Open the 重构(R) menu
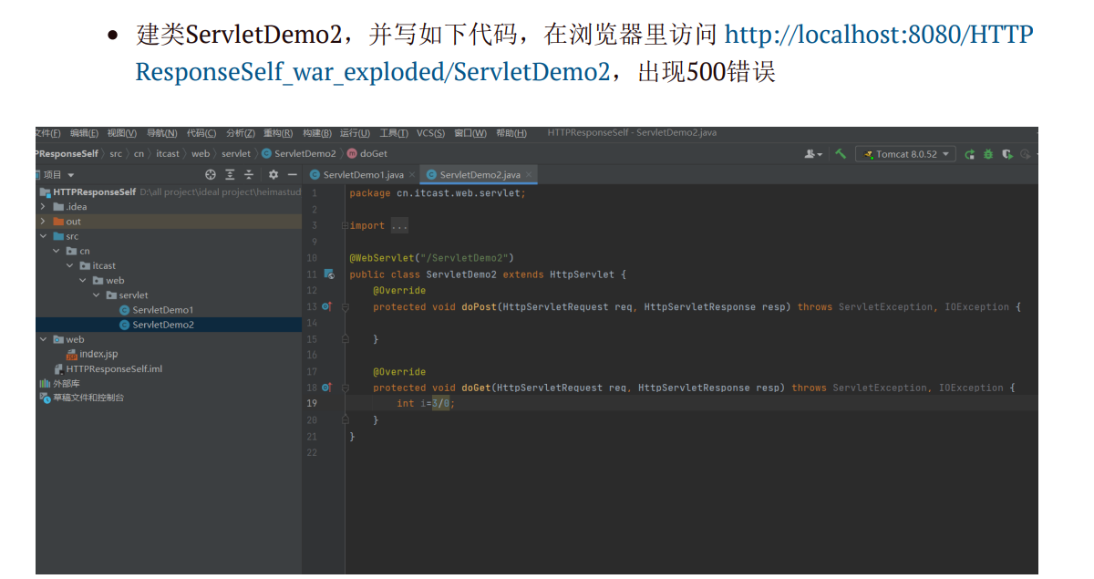The width and height of the screenshot is (1094, 579). pyautogui.click(x=279, y=133)
